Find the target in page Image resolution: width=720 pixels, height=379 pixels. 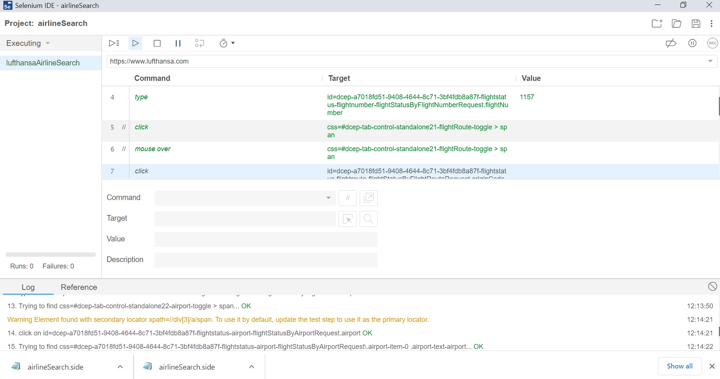tap(369, 219)
